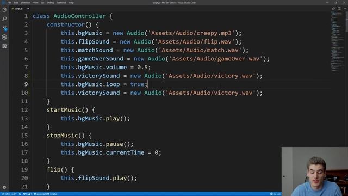Click line number 9 in the gutter
The image size is (348, 196).
26,84
